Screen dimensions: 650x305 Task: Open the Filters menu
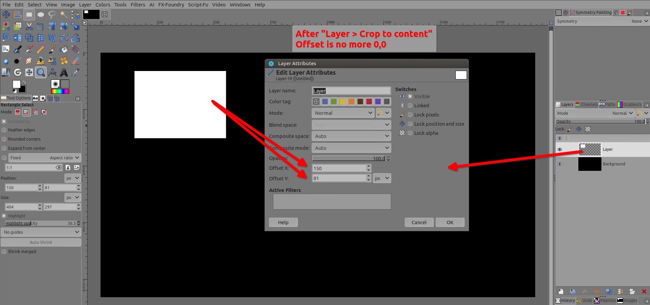click(138, 5)
